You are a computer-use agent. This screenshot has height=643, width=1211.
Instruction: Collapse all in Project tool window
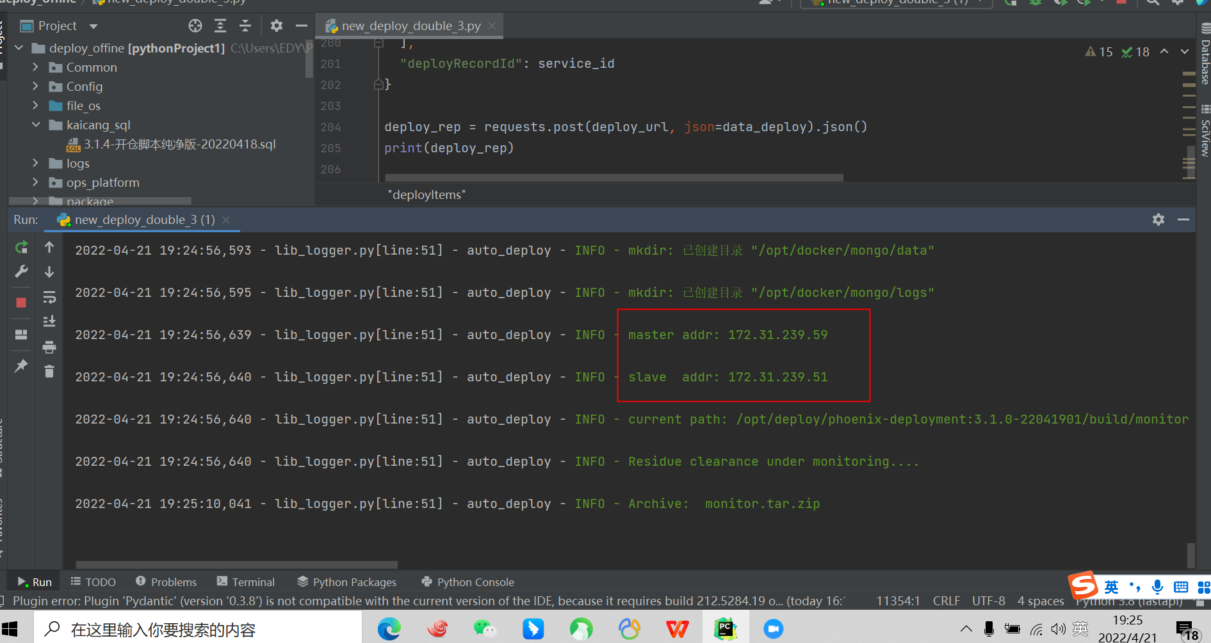[x=245, y=26]
